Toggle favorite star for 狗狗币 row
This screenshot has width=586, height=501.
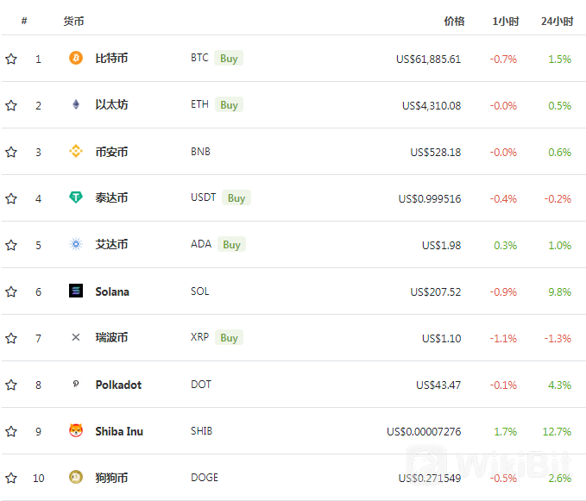coord(11,478)
